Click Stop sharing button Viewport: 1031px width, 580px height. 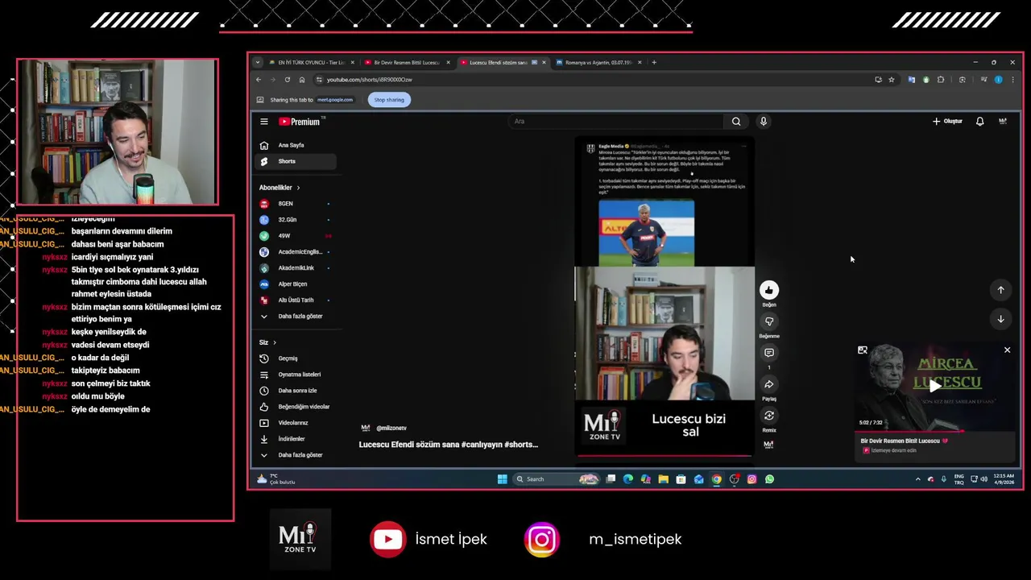(x=389, y=100)
